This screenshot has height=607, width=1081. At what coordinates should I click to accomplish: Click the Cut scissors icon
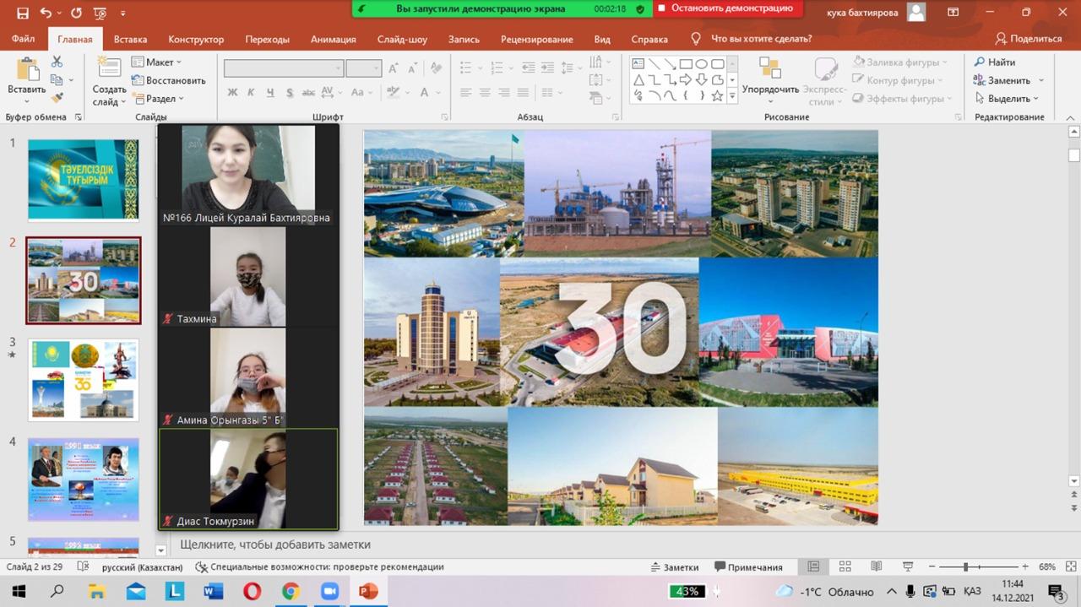(x=57, y=62)
